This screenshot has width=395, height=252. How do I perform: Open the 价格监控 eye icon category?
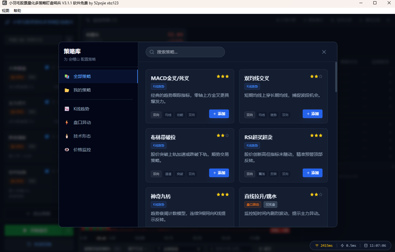click(67, 150)
